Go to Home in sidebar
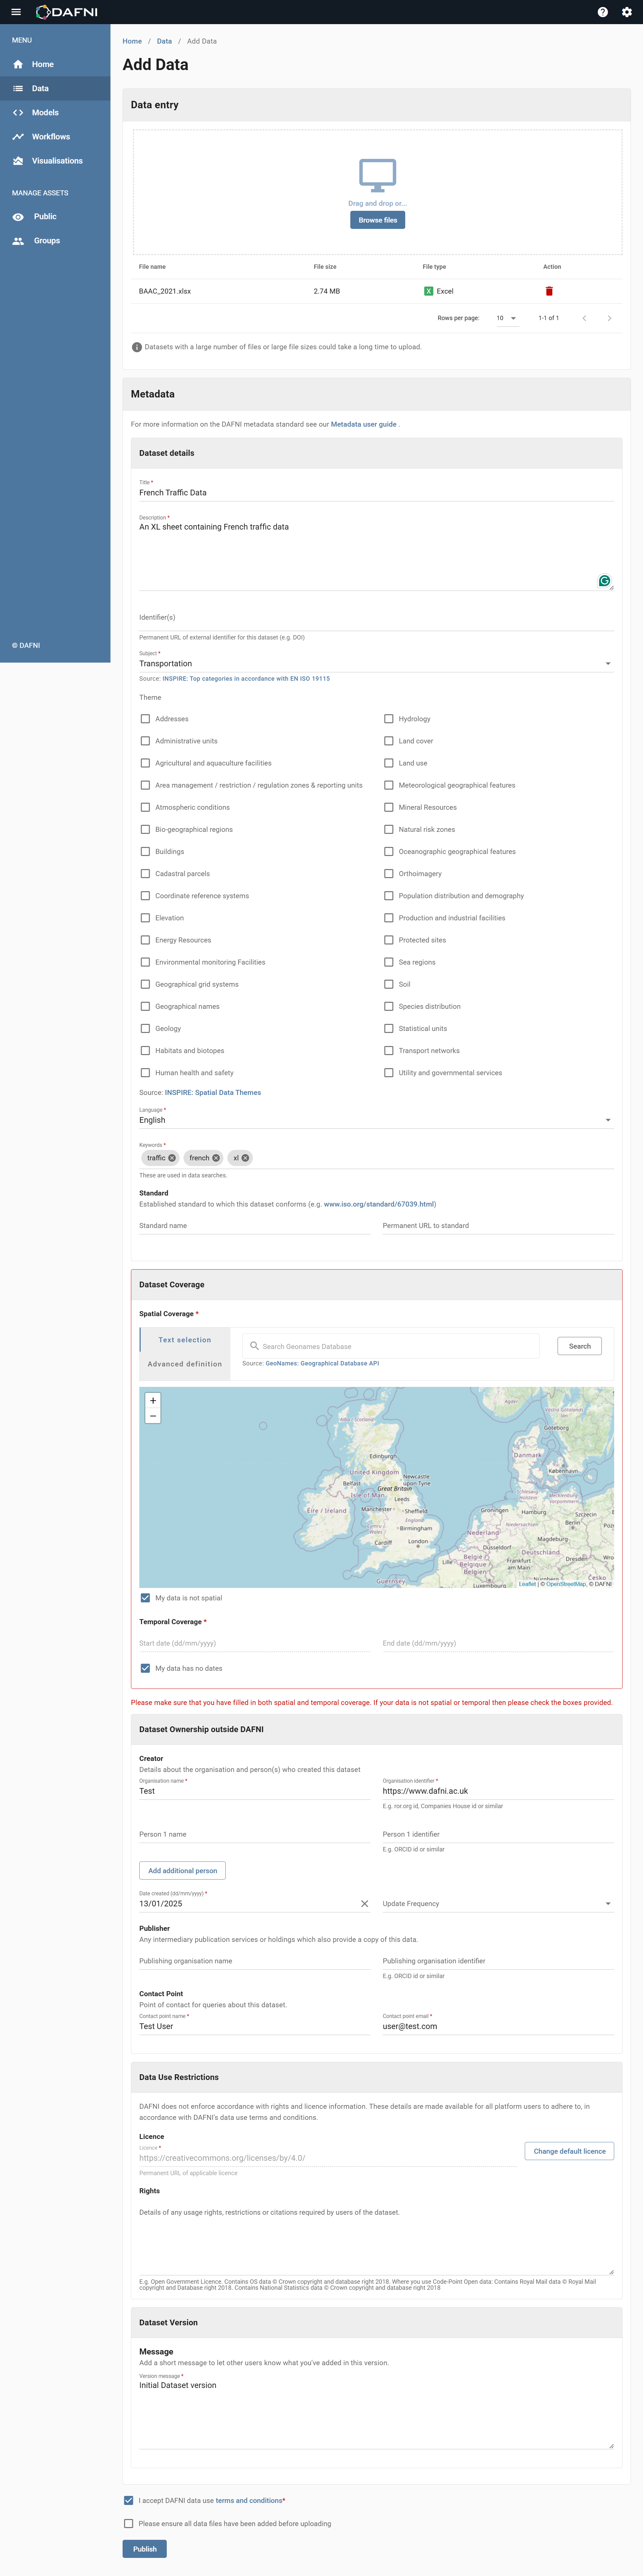The height and width of the screenshot is (2576, 643). 55,64
